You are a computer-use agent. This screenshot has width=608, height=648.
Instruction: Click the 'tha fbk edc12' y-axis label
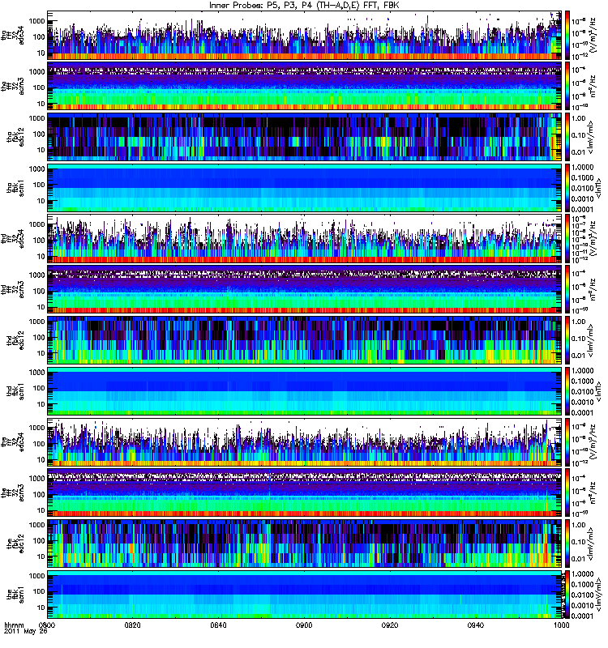pos(15,137)
